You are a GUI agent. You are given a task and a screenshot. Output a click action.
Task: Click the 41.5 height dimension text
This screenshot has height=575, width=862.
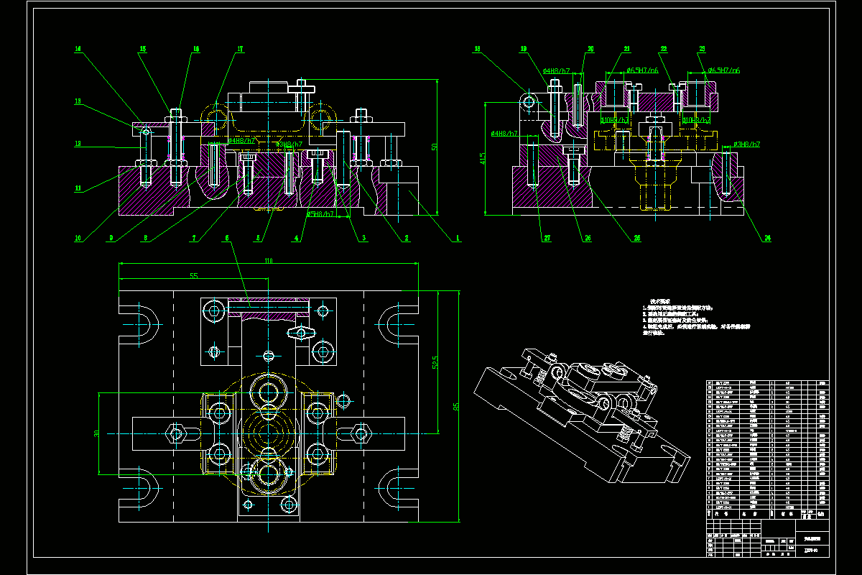483,159
